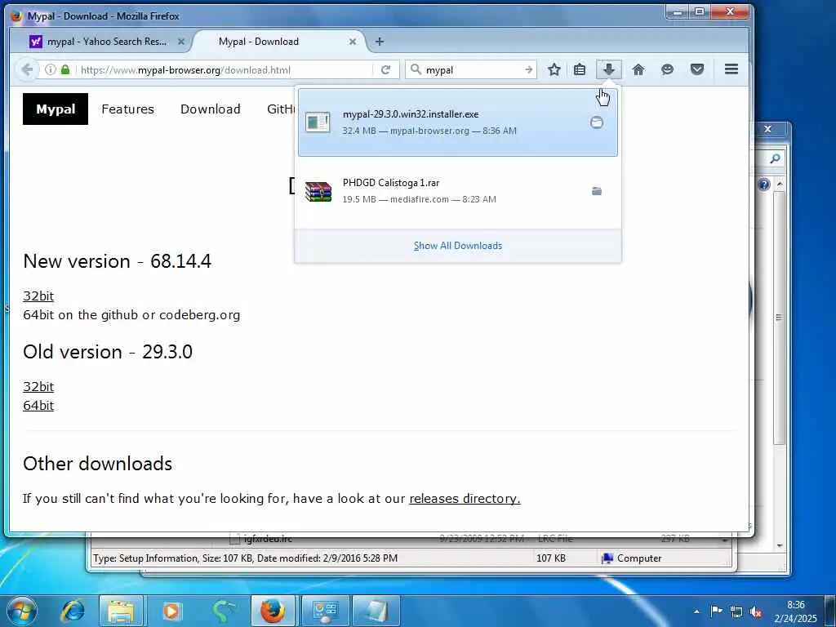Image resolution: width=836 pixels, height=627 pixels.
Task: Click the green padlock security icon
Action: click(x=65, y=70)
